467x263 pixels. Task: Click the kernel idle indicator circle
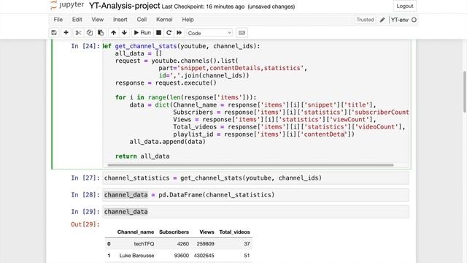pyautogui.click(x=414, y=20)
